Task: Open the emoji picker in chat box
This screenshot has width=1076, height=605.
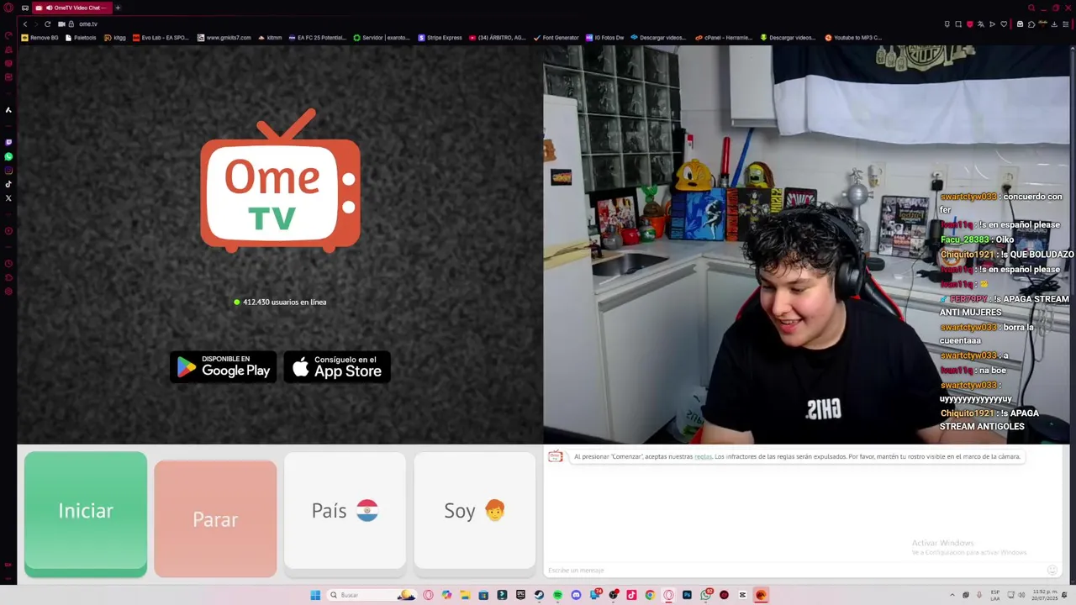Action: [1052, 571]
